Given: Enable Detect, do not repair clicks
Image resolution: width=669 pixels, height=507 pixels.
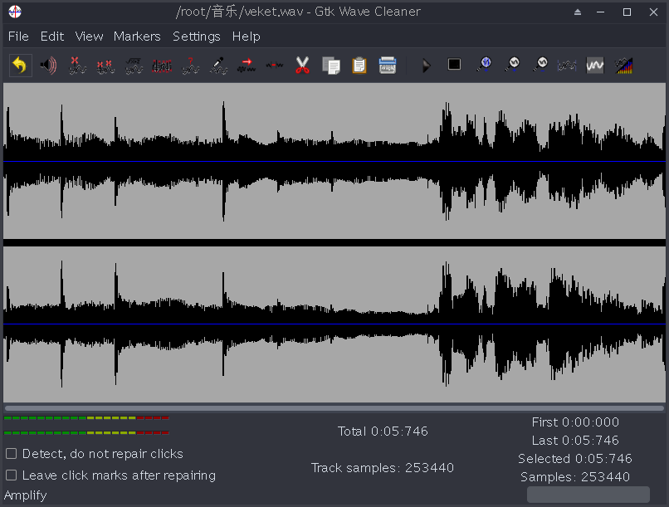Looking at the screenshot, I should 12,453.
